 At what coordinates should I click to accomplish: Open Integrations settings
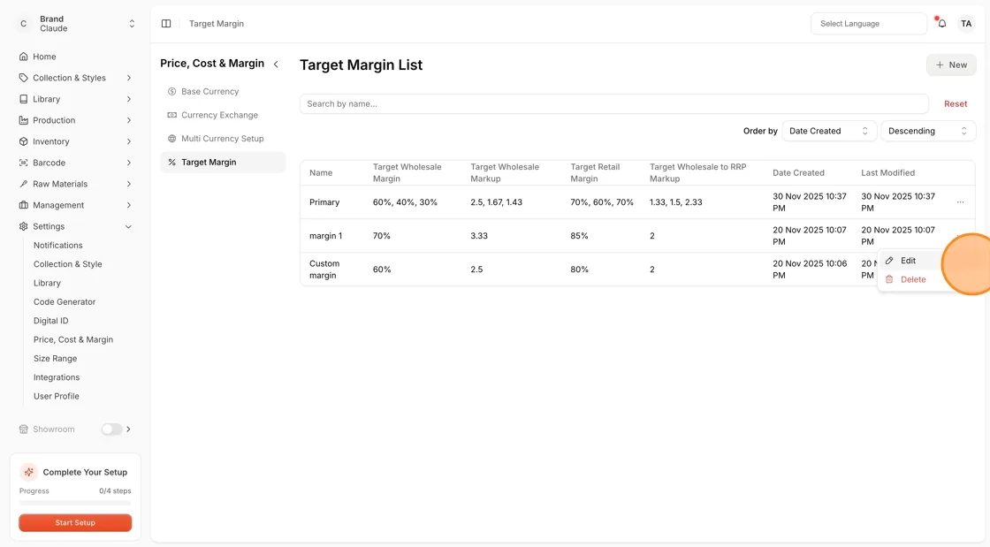(57, 377)
